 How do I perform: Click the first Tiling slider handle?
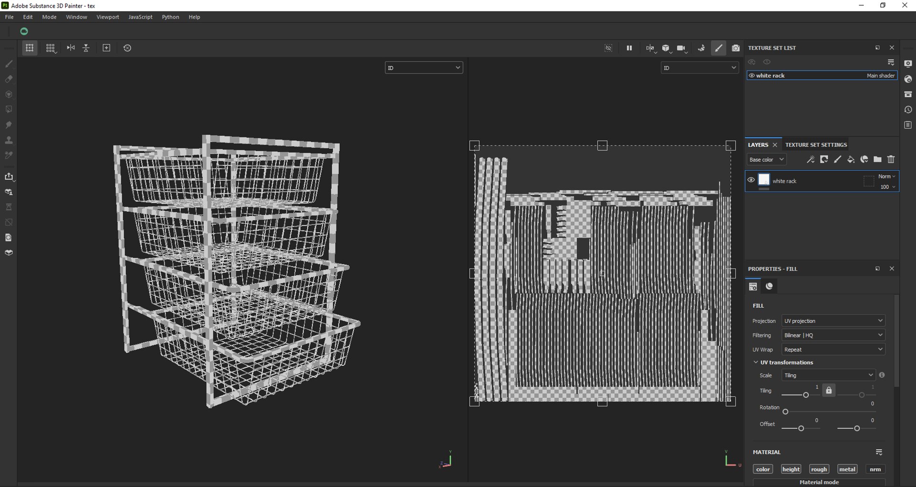click(x=806, y=395)
